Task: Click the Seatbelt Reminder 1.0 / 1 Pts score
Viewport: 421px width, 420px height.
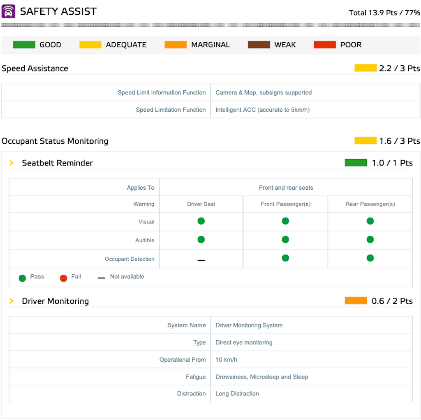Action: click(392, 163)
